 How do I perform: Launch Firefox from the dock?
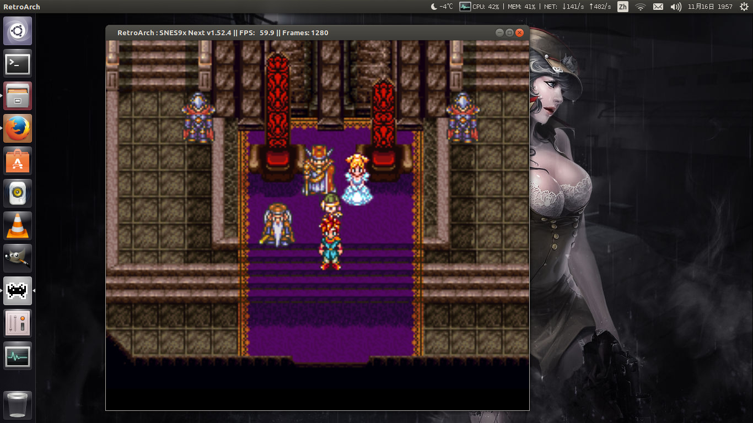[x=18, y=128]
